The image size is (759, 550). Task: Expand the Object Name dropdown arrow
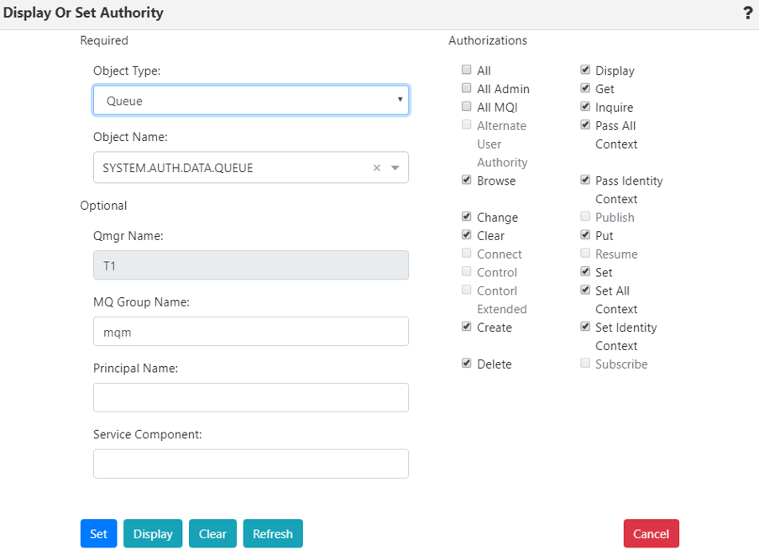(x=395, y=168)
